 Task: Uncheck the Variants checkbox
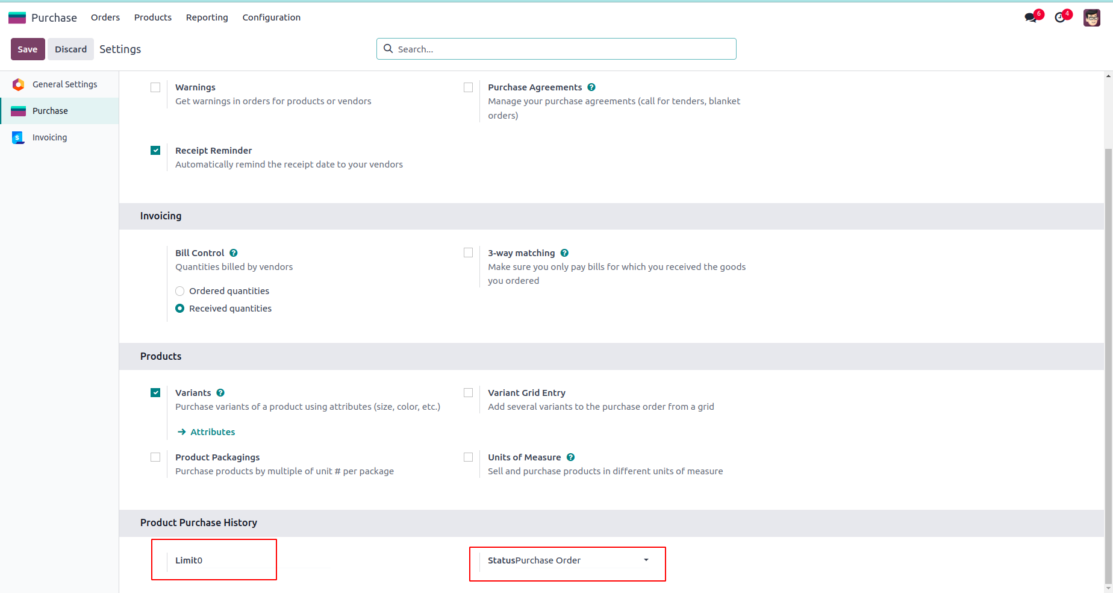pos(155,393)
